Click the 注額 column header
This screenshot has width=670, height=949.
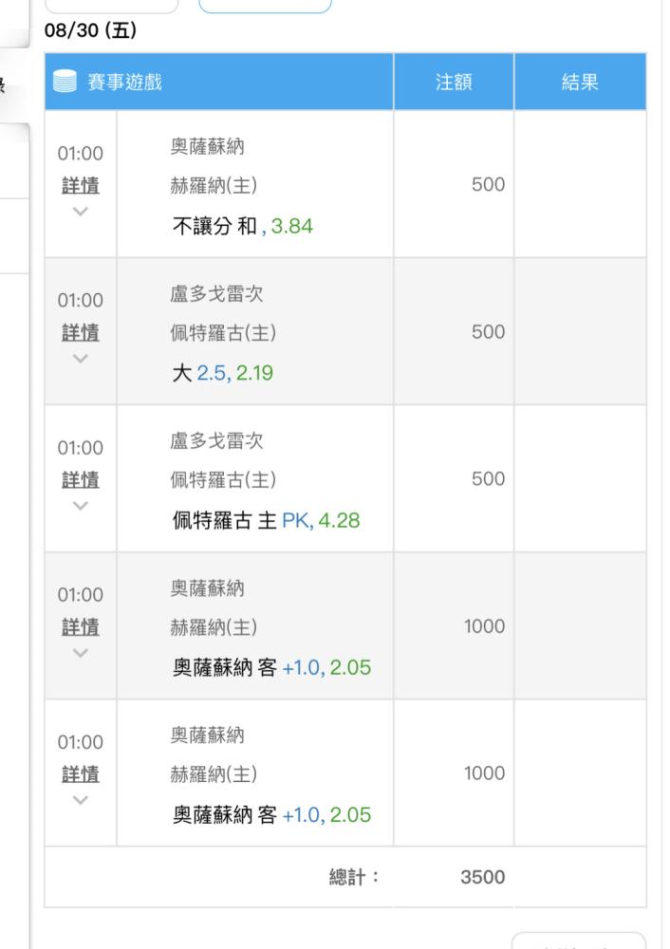pos(454,83)
